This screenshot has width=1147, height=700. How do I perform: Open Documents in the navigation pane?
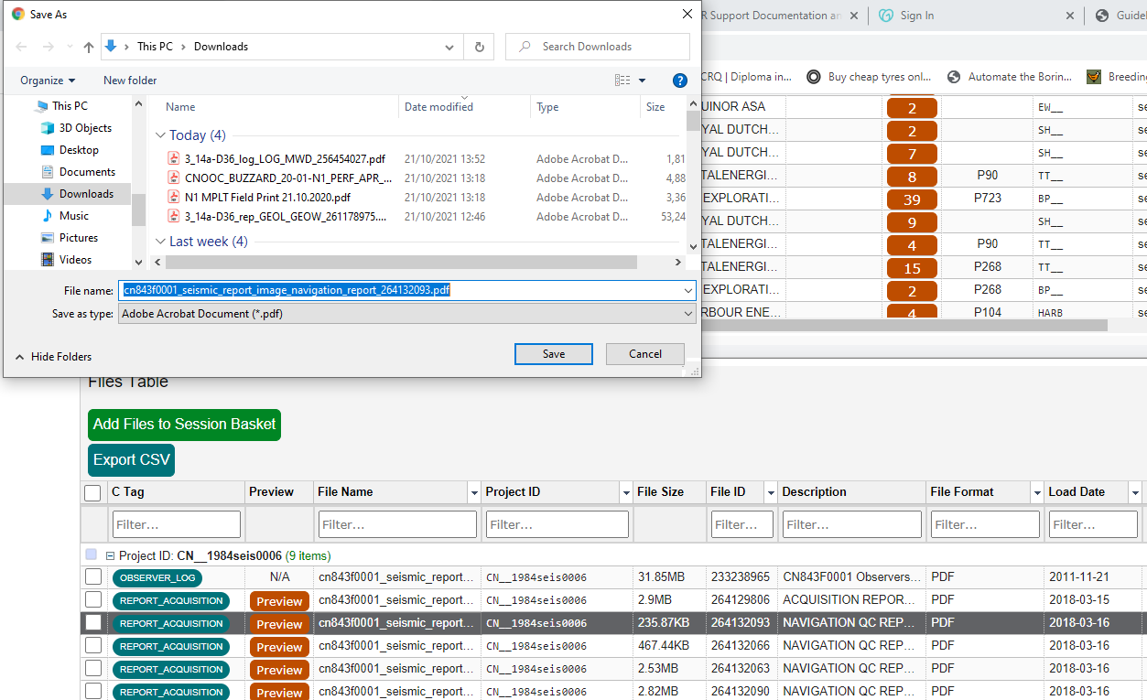87,172
